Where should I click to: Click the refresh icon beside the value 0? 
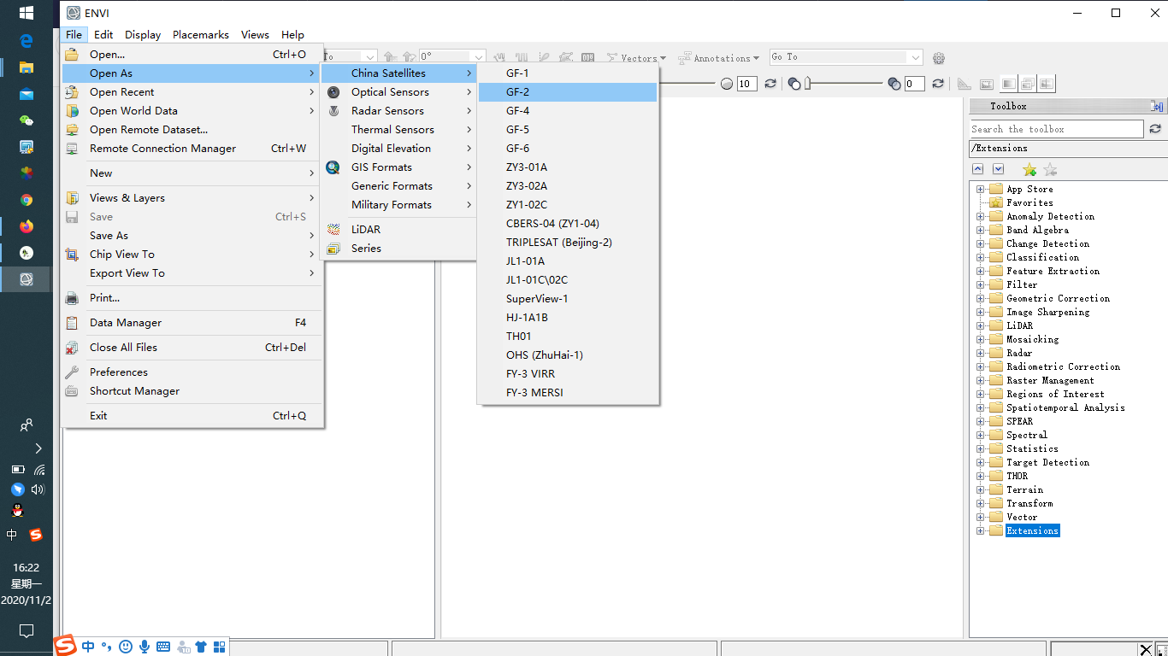click(938, 83)
